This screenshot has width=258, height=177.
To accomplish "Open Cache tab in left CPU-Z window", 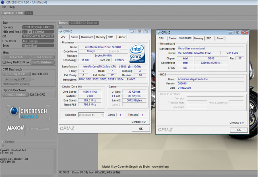I will [x=74, y=37].
